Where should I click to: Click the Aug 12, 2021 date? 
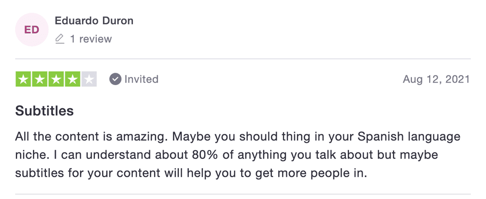click(437, 80)
